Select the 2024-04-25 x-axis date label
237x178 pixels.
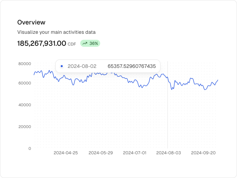(66, 153)
